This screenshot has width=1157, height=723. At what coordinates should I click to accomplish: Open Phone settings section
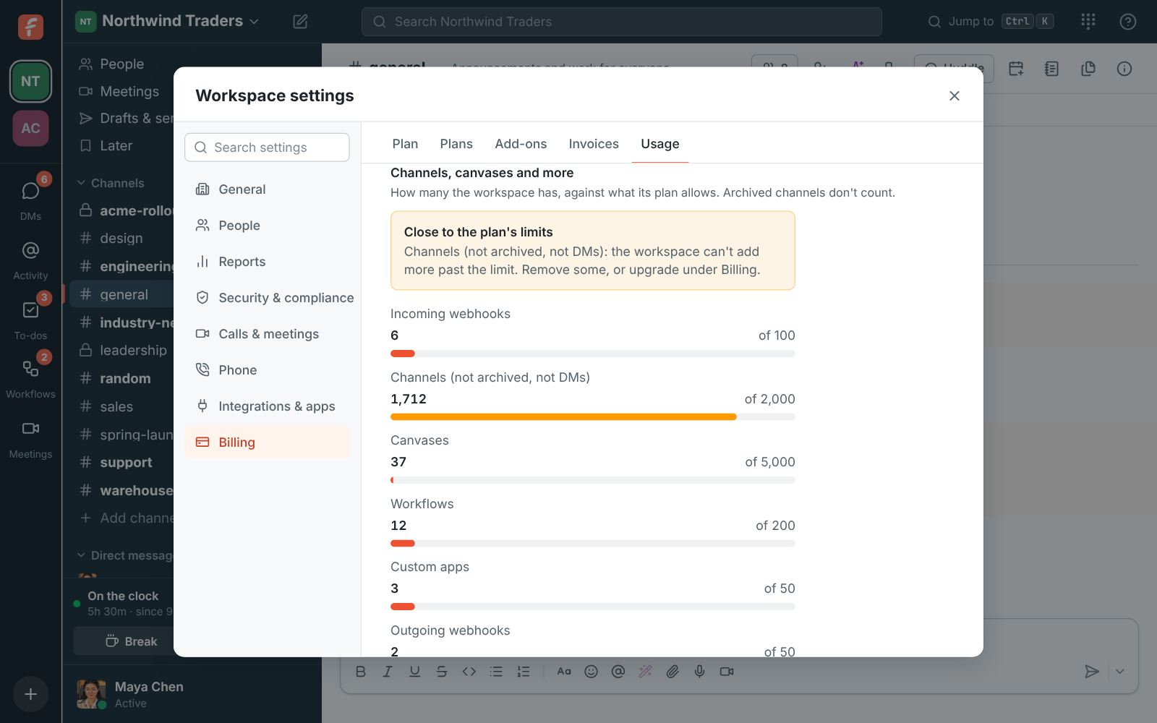point(267,370)
